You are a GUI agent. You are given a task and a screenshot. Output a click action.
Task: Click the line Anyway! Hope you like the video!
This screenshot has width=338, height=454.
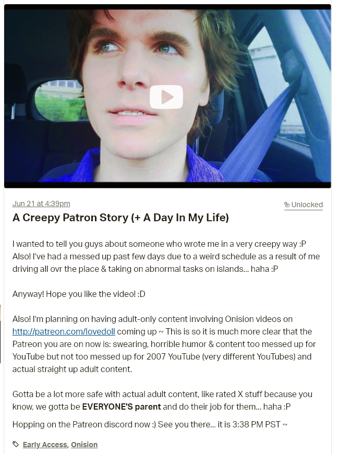coord(79,294)
